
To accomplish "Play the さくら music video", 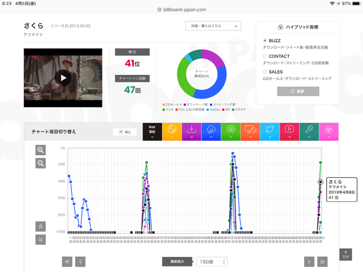I will coord(63,78).
